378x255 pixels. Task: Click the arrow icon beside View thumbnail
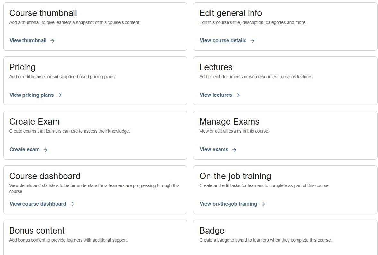(52, 41)
